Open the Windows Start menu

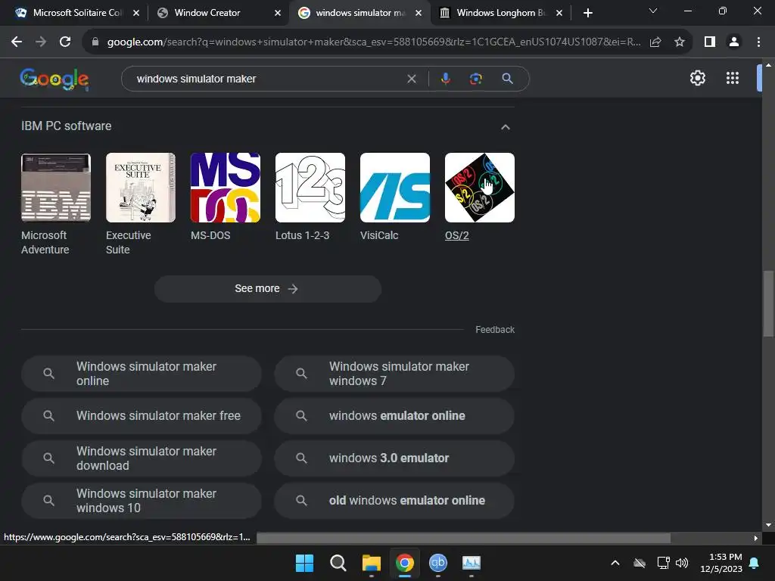point(304,563)
